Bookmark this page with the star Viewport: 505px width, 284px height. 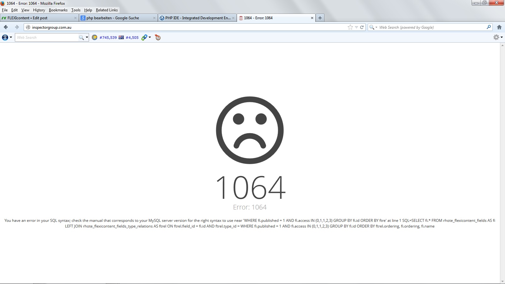click(x=350, y=27)
